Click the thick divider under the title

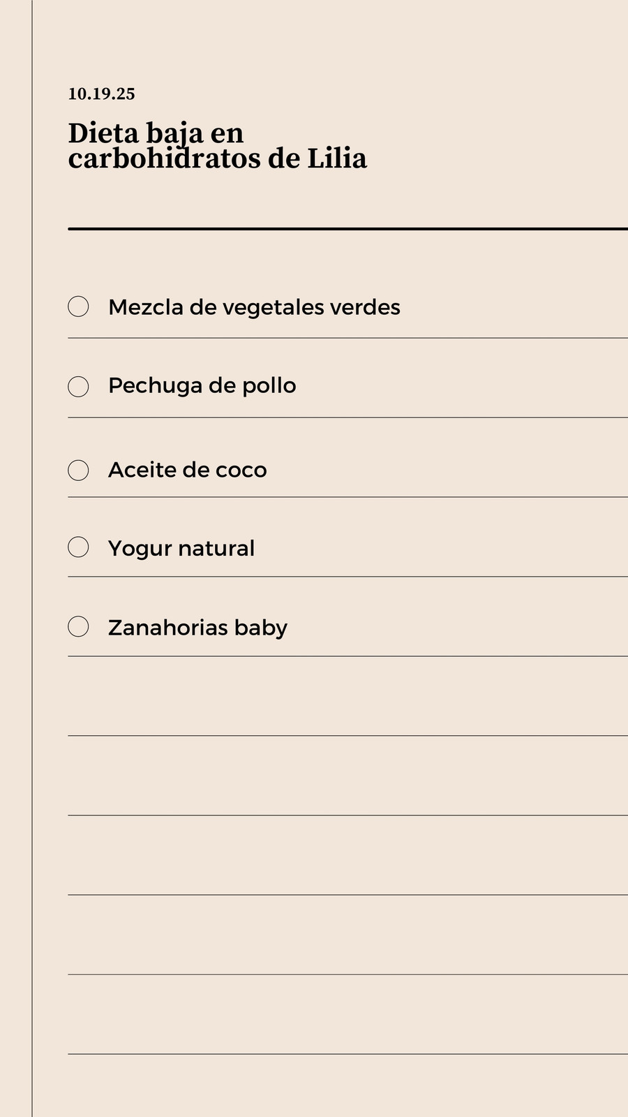point(347,228)
